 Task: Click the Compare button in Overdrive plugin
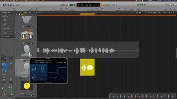[42, 63]
